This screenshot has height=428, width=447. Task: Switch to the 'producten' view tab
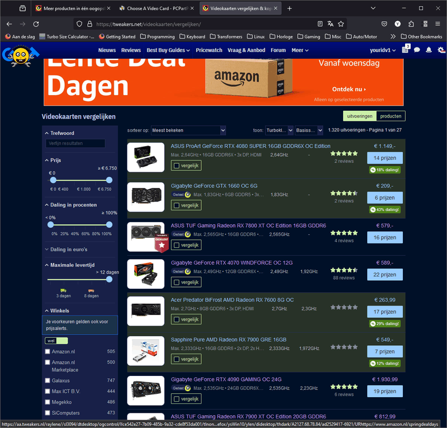click(x=391, y=116)
